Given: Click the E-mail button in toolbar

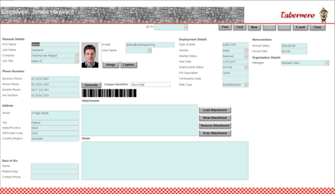Looking at the screenshot, I should point(300,27).
